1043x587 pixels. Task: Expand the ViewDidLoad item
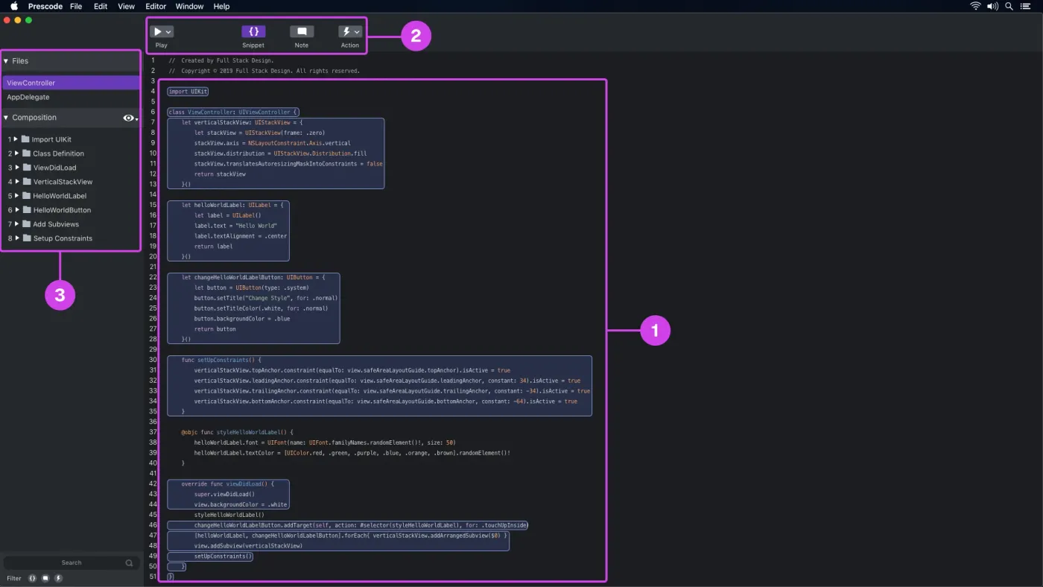pos(16,168)
